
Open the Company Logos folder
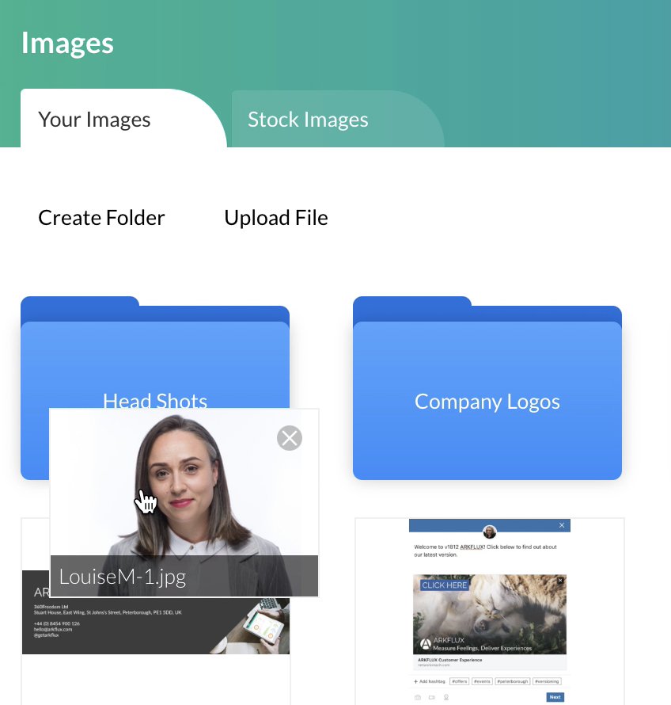[x=487, y=401]
